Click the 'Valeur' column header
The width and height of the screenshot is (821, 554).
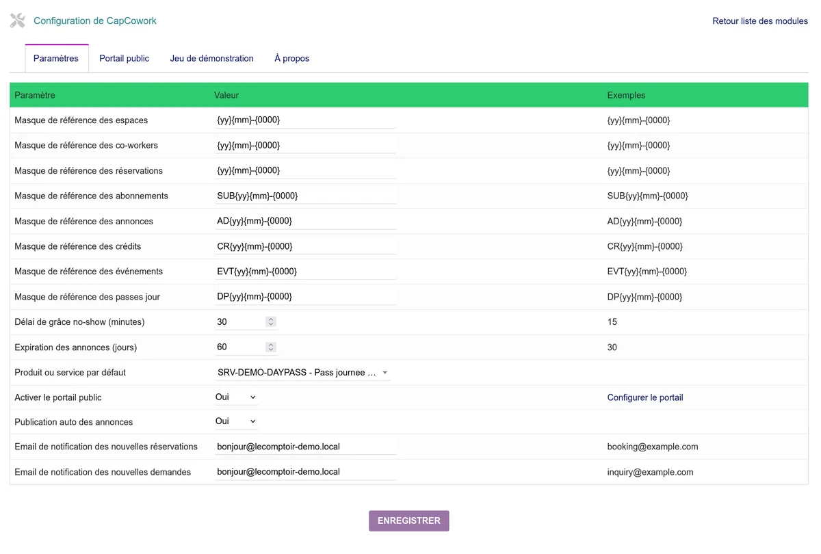pos(226,95)
